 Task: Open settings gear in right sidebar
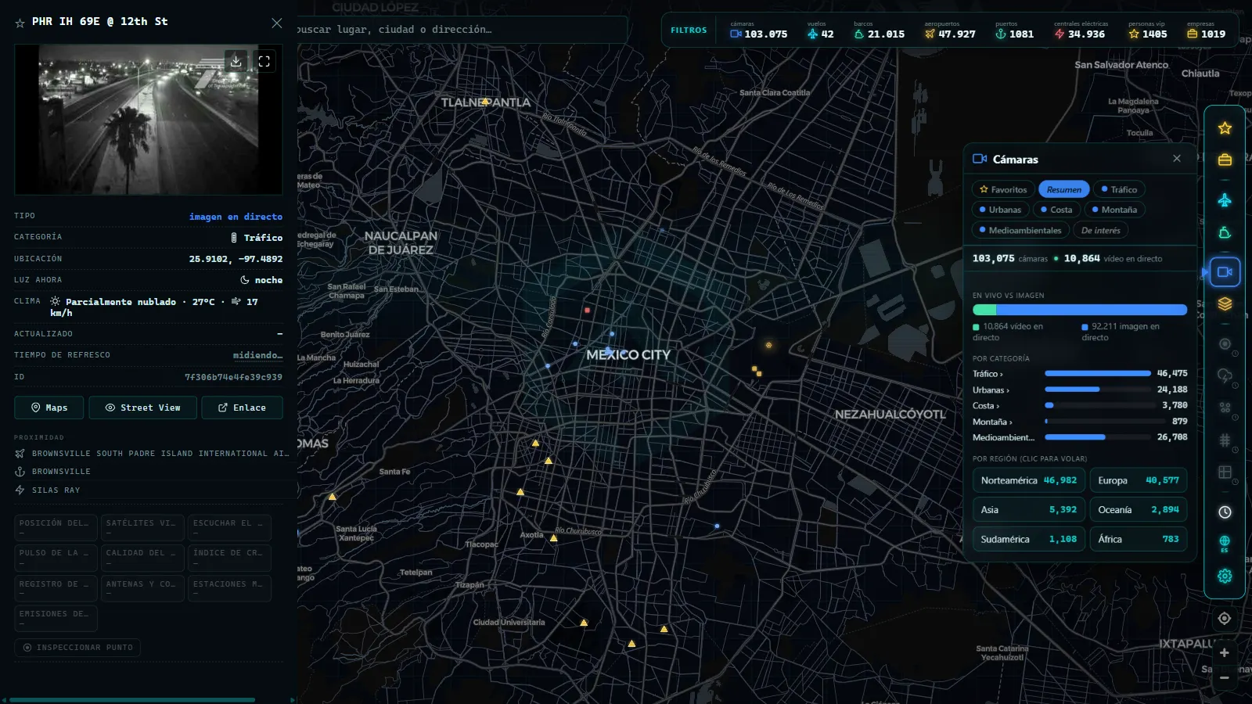click(1225, 576)
